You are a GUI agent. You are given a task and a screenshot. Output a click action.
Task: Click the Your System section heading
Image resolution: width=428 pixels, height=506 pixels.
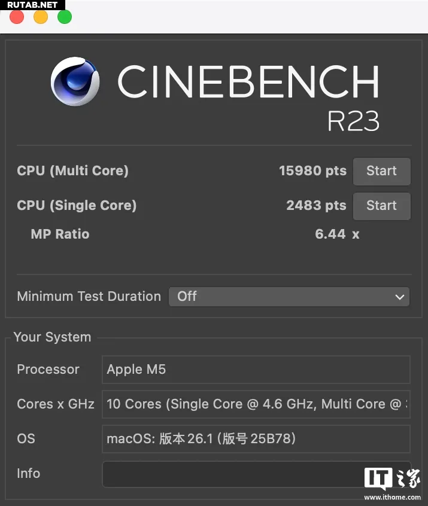52,337
